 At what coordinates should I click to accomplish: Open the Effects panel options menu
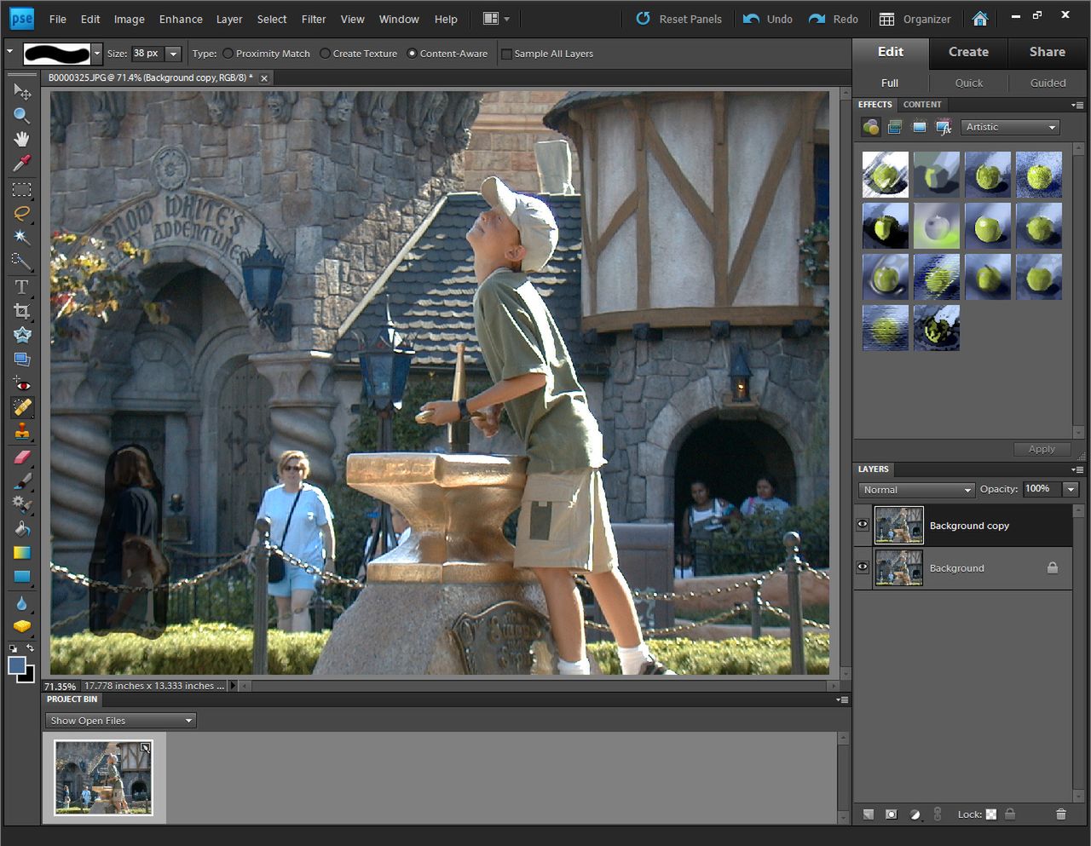[x=1078, y=105]
